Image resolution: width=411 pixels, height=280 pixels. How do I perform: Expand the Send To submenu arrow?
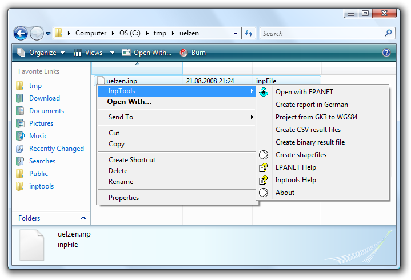tap(252, 117)
